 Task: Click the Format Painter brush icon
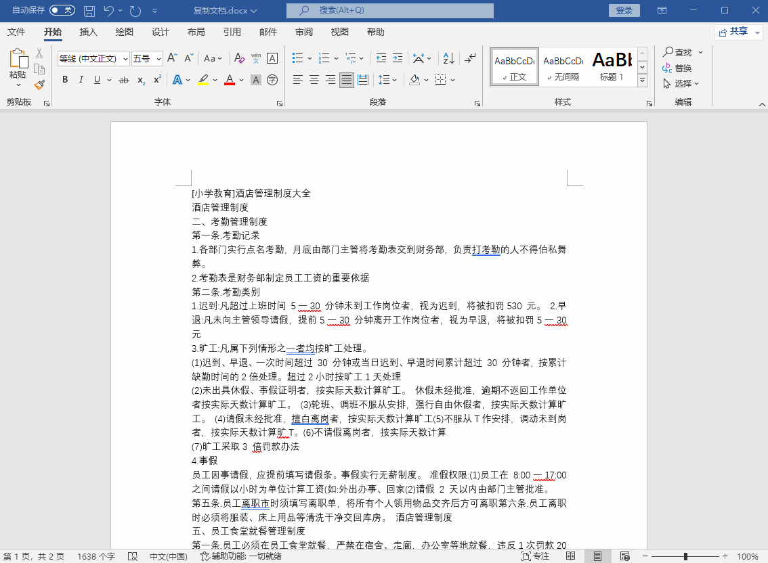coord(39,85)
